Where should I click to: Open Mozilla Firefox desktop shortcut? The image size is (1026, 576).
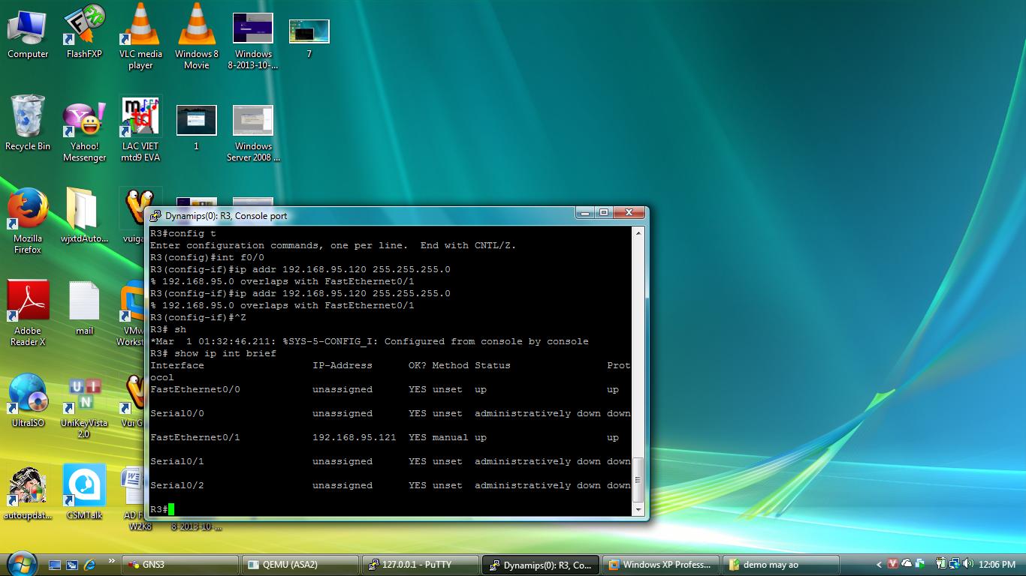[x=28, y=211]
